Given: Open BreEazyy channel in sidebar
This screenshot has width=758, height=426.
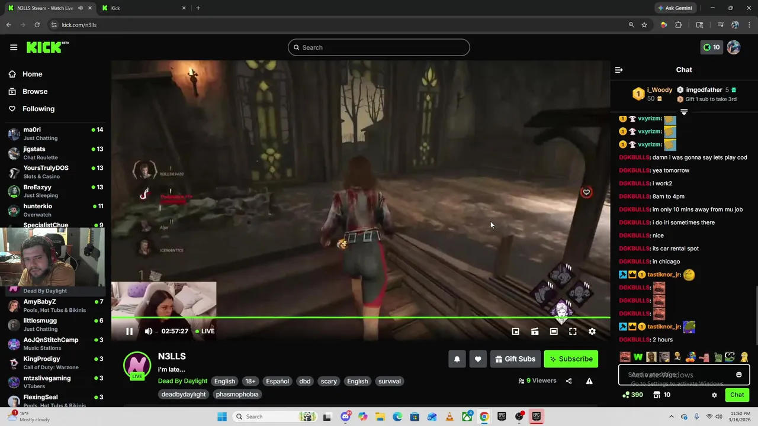Looking at the screenshot, I should pyautogui.click(x=54, y=191).
